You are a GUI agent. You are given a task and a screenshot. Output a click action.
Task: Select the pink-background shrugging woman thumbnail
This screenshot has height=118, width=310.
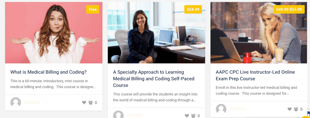(54, 33)
